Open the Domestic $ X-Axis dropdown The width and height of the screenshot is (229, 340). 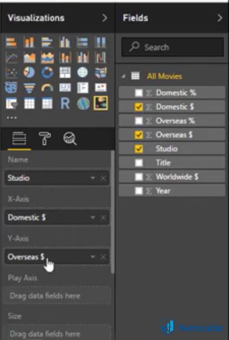93,217
